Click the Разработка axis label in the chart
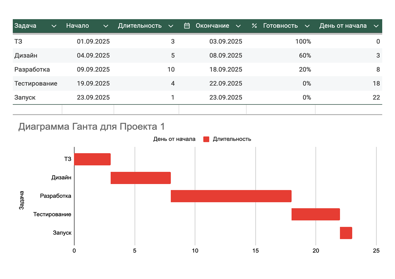Screen dimensions: 395x279 (x=55, y=196)
